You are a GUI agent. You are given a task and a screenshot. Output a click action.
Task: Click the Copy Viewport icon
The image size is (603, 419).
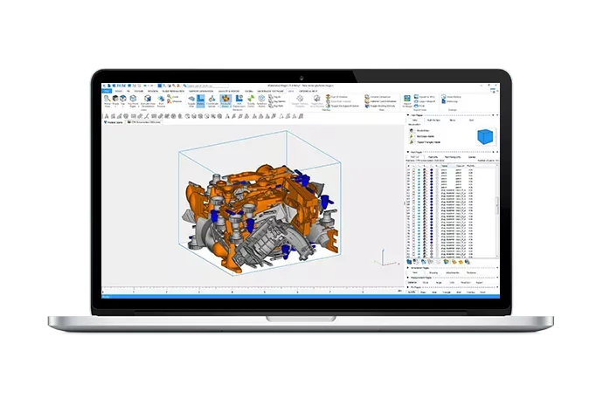click(x=417, y=101)
